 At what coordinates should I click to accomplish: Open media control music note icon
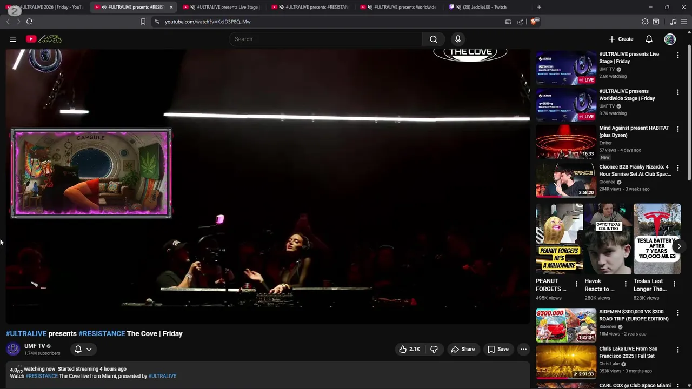tap(673, 22)
